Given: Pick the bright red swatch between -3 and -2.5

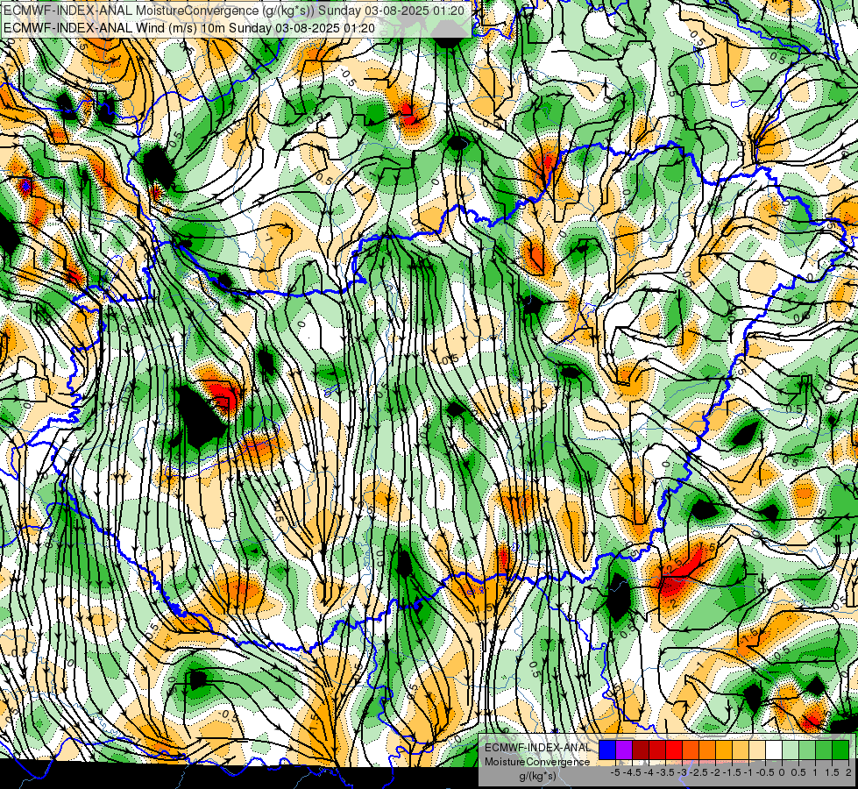Looking at the screenshot, I should [x=691, y=750].
